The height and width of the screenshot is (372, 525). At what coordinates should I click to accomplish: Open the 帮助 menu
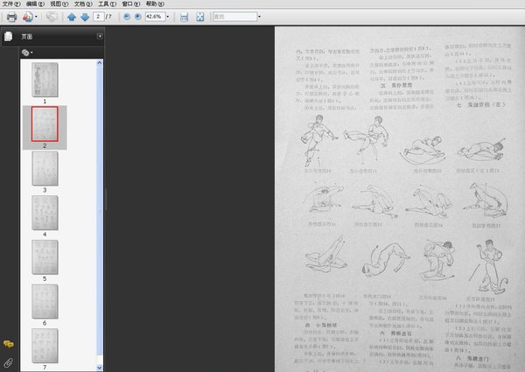[155, 4]
